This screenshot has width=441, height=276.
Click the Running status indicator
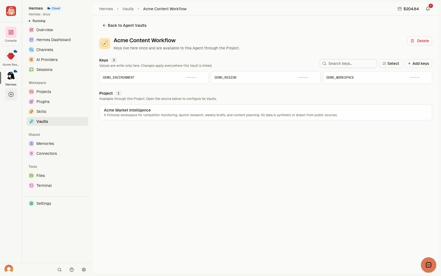click(37, 21)
